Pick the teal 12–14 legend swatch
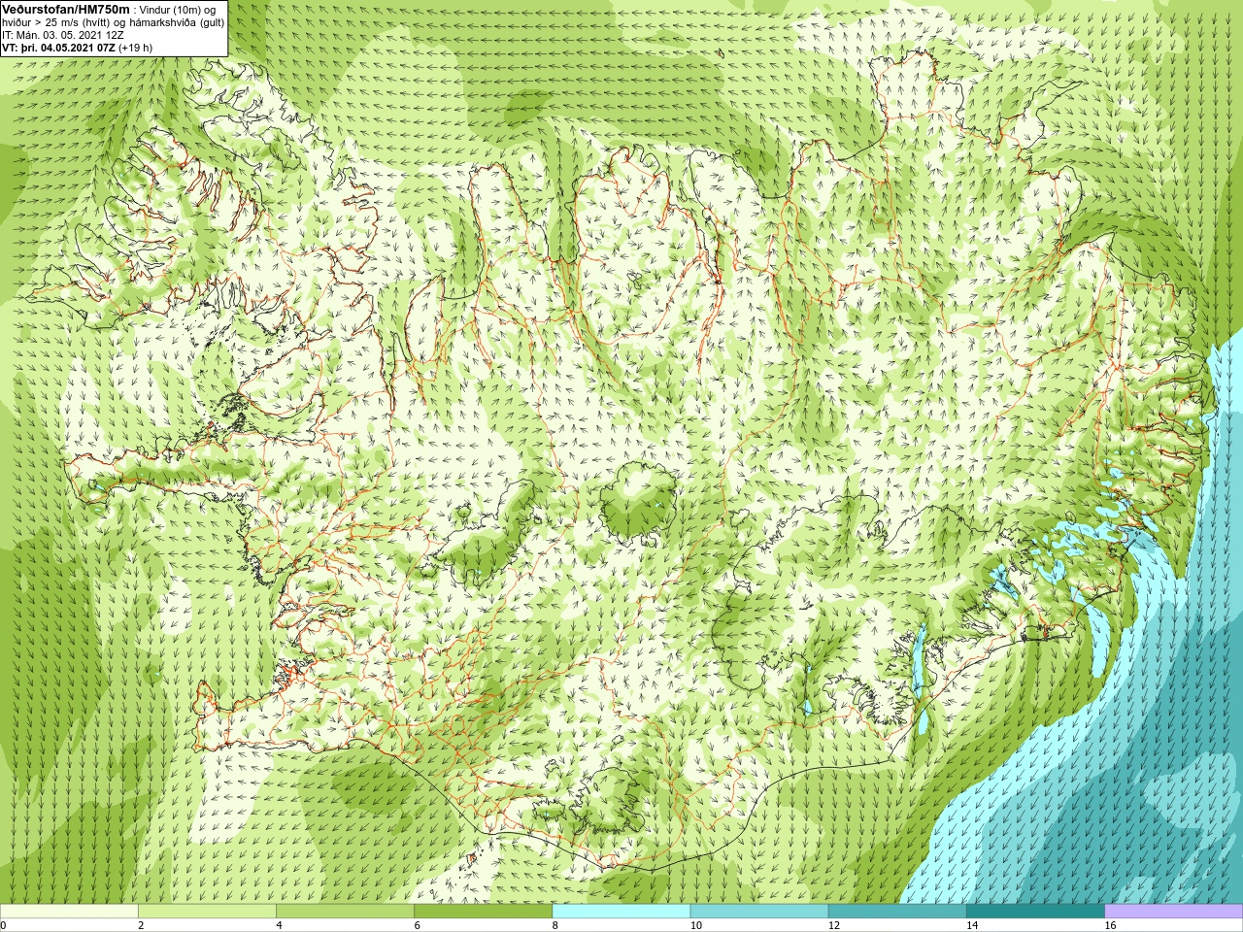This screenshot has width=1243, height=932. (x=896, y=912)
